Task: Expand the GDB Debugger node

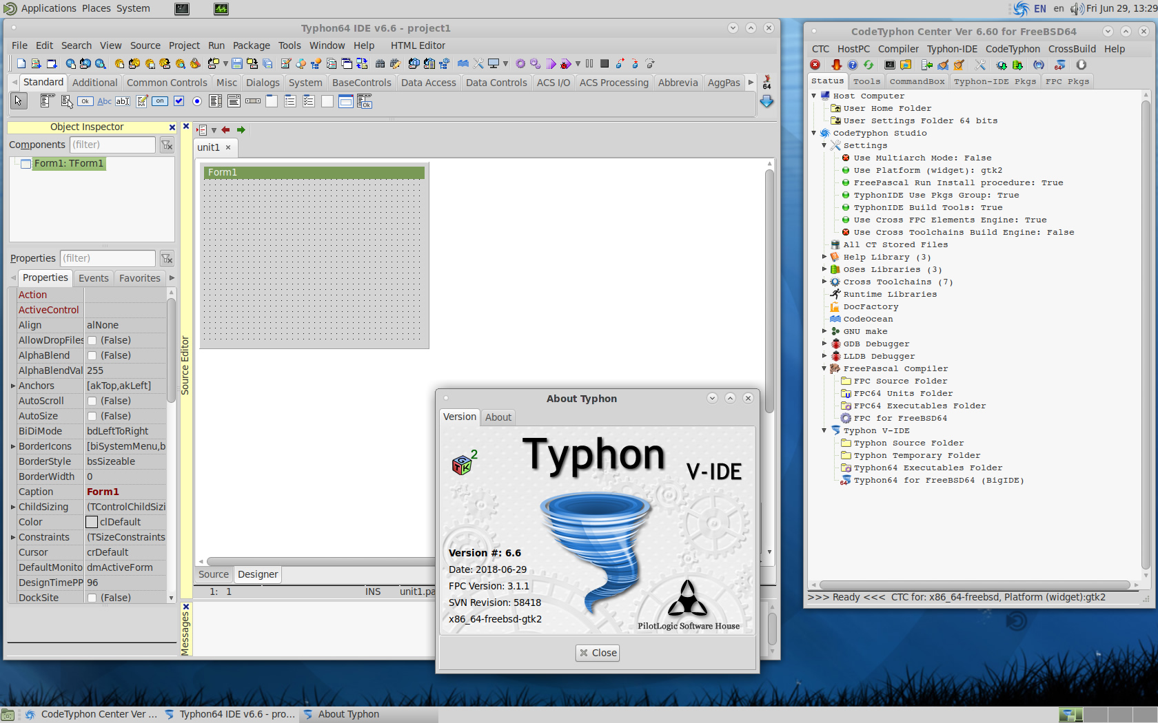Action: pyautogui.click(x=824, y=344)
